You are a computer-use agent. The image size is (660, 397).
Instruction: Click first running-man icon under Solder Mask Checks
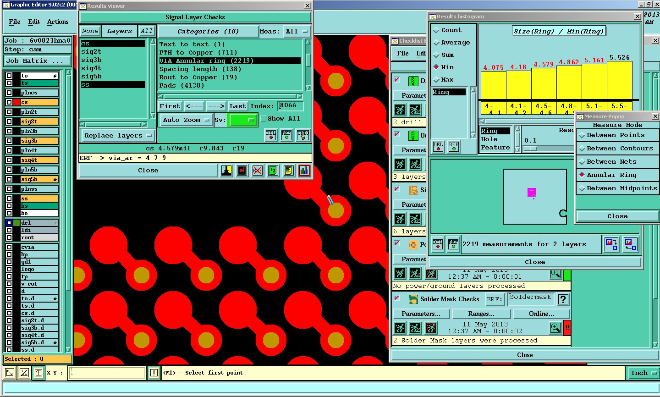pyautogui.click(x=400, y=328)
